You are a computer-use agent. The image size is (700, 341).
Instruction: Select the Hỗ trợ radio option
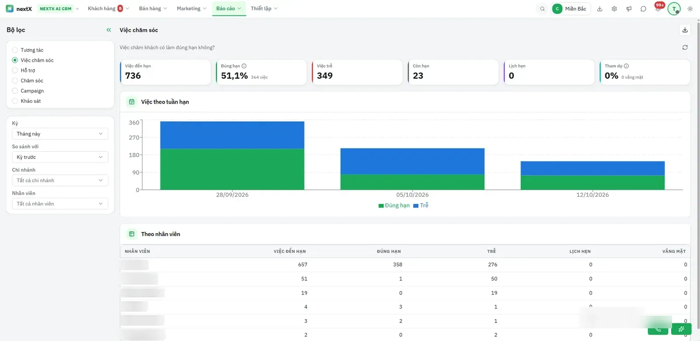click(15, 70)
